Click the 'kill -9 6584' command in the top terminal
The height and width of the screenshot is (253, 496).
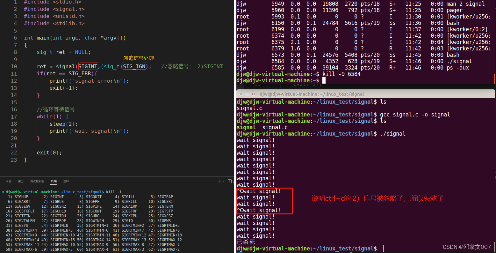(341, 74)
